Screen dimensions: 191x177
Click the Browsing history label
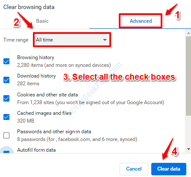pyautogui.click(x=35, y=57)
